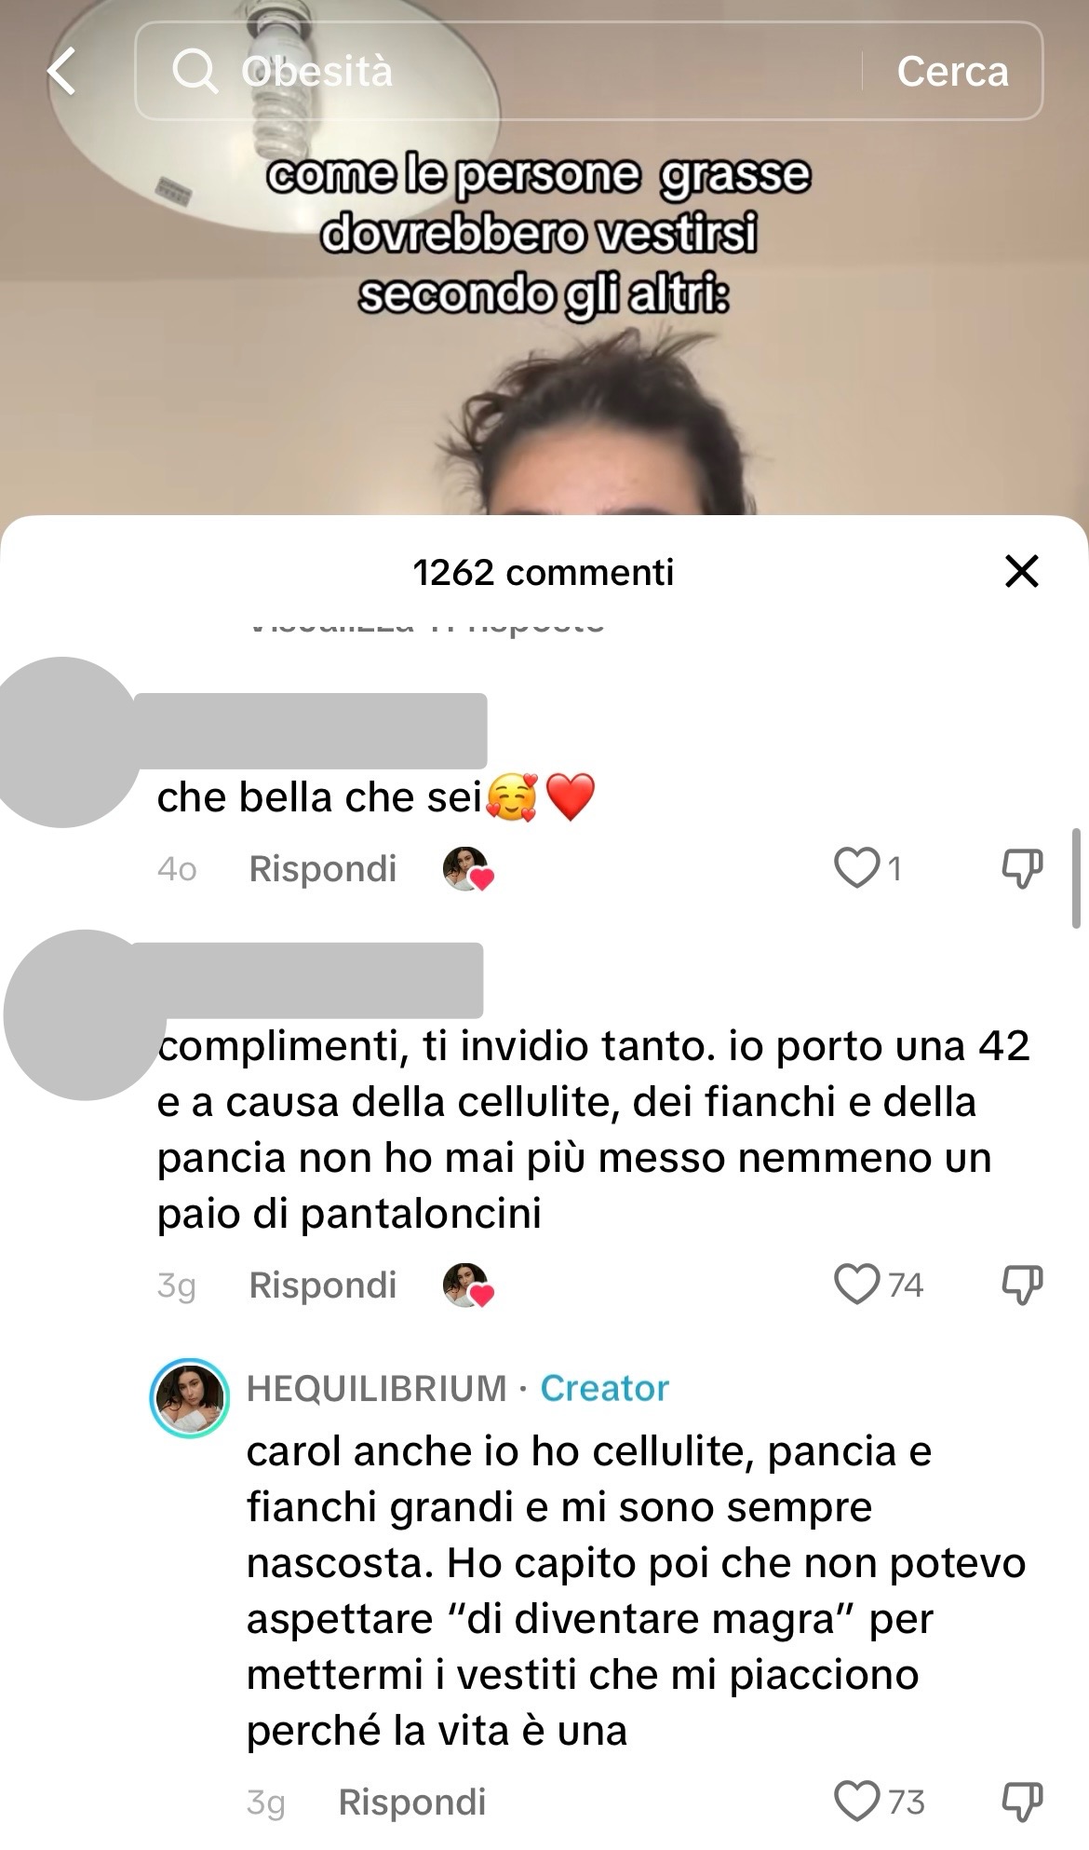Screen dimensions: 1089x1850
Task: Like HEQUILIBRIUM's creator reply
Action: coord(856,1801)
